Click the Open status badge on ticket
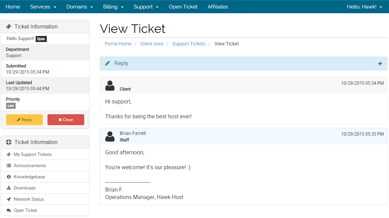Viewport: 389px width, 218px height. 41,39
